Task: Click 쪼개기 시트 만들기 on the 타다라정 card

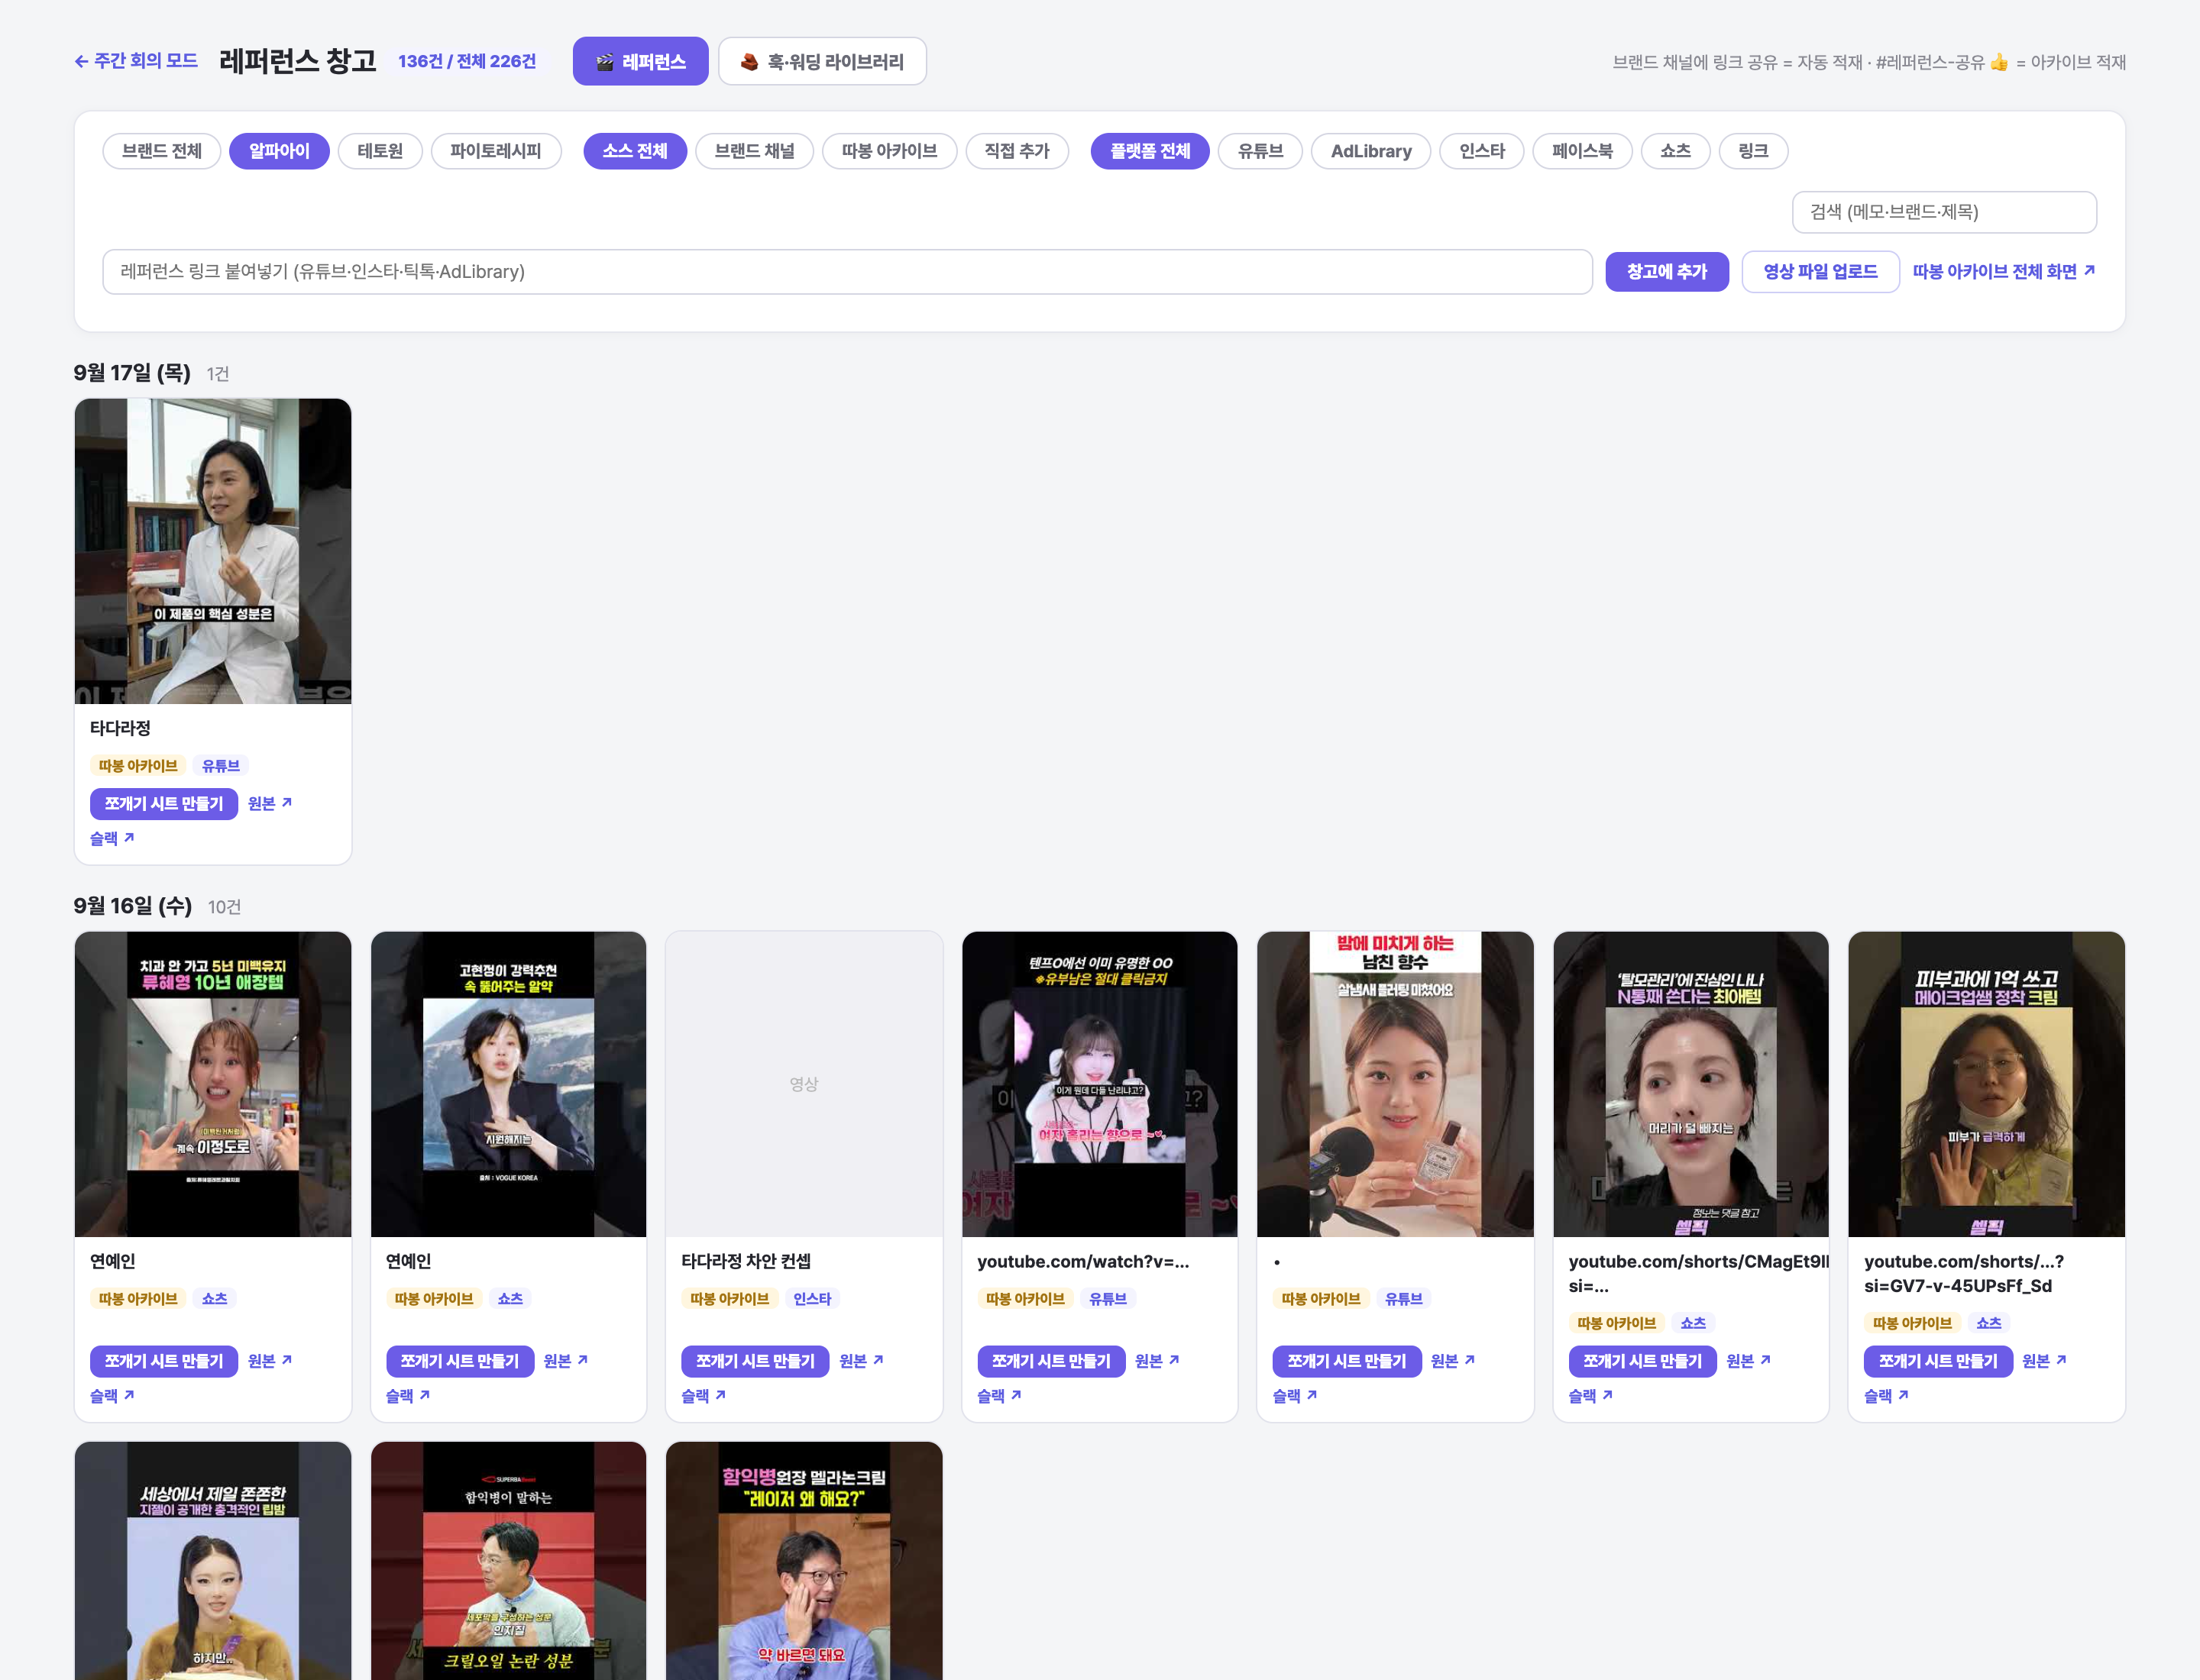Action: pos(164,803)
